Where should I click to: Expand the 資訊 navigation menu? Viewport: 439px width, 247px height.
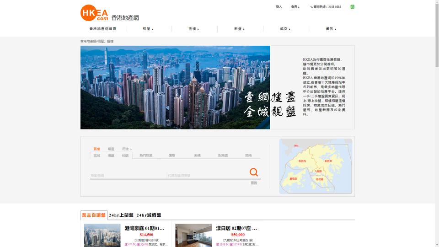tap(331, 28)
